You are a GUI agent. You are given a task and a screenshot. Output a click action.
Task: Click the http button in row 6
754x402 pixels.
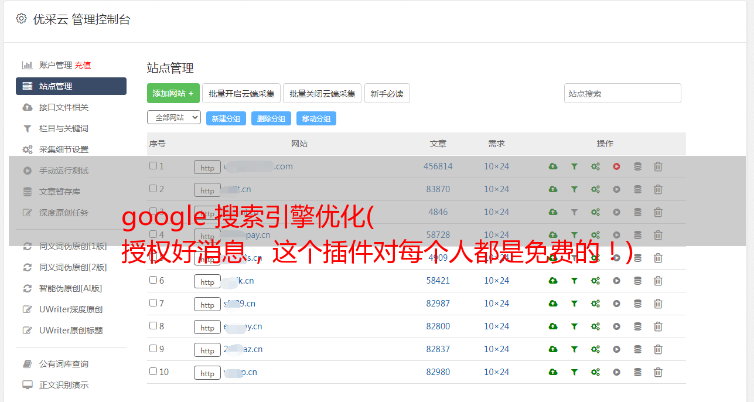(x=207, y=281)
